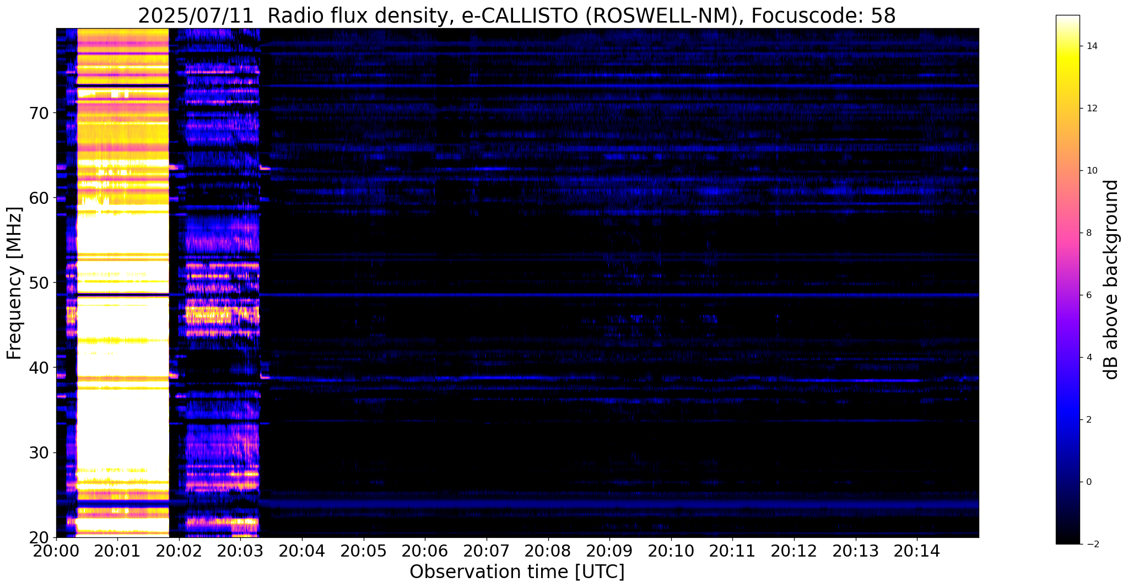Click the saturated white burst near 20:01
1128x588 pixels.
coord(122,283)
